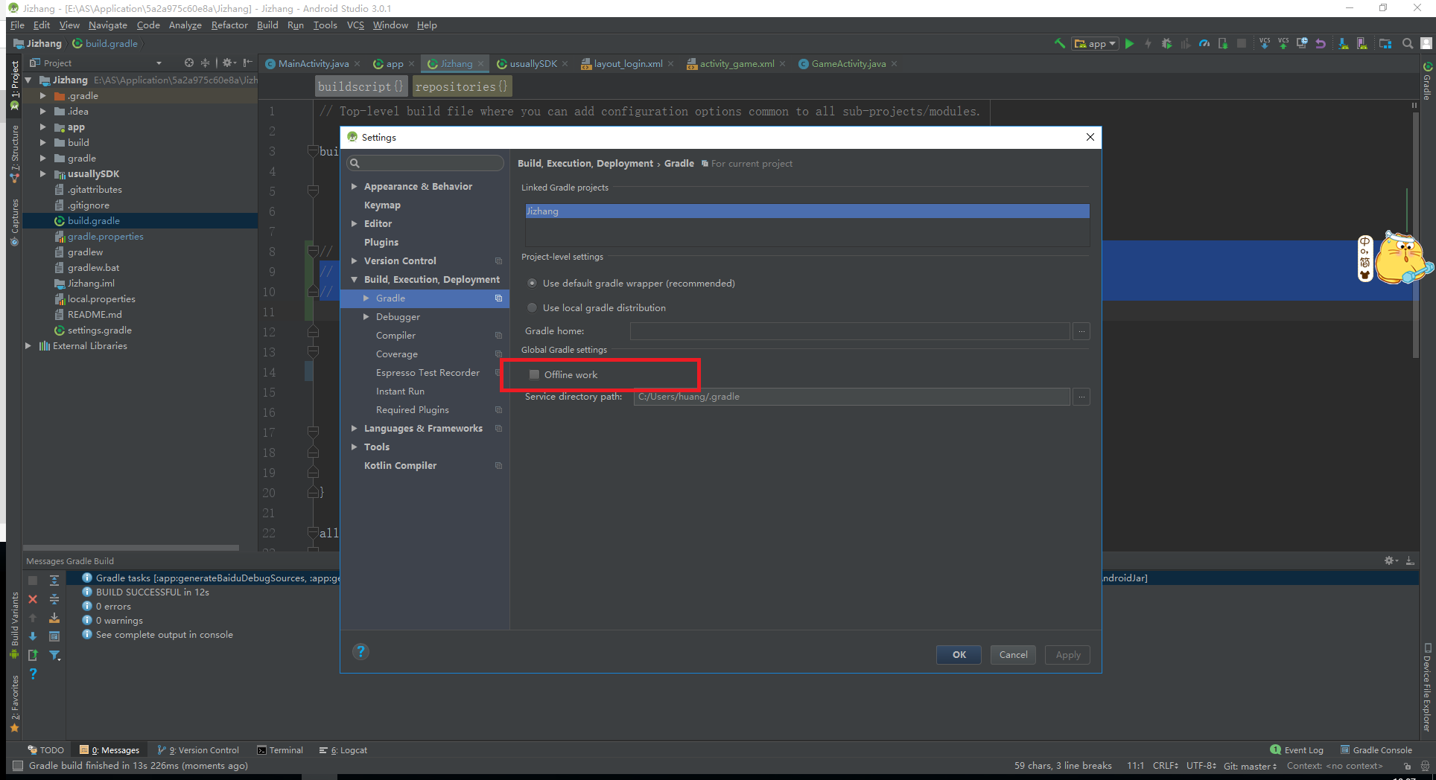Image resolution: width=1436 pixels, height=780 pixels.
Task: Expand the usuallySDK module in project tree
Action: point(44,173)
